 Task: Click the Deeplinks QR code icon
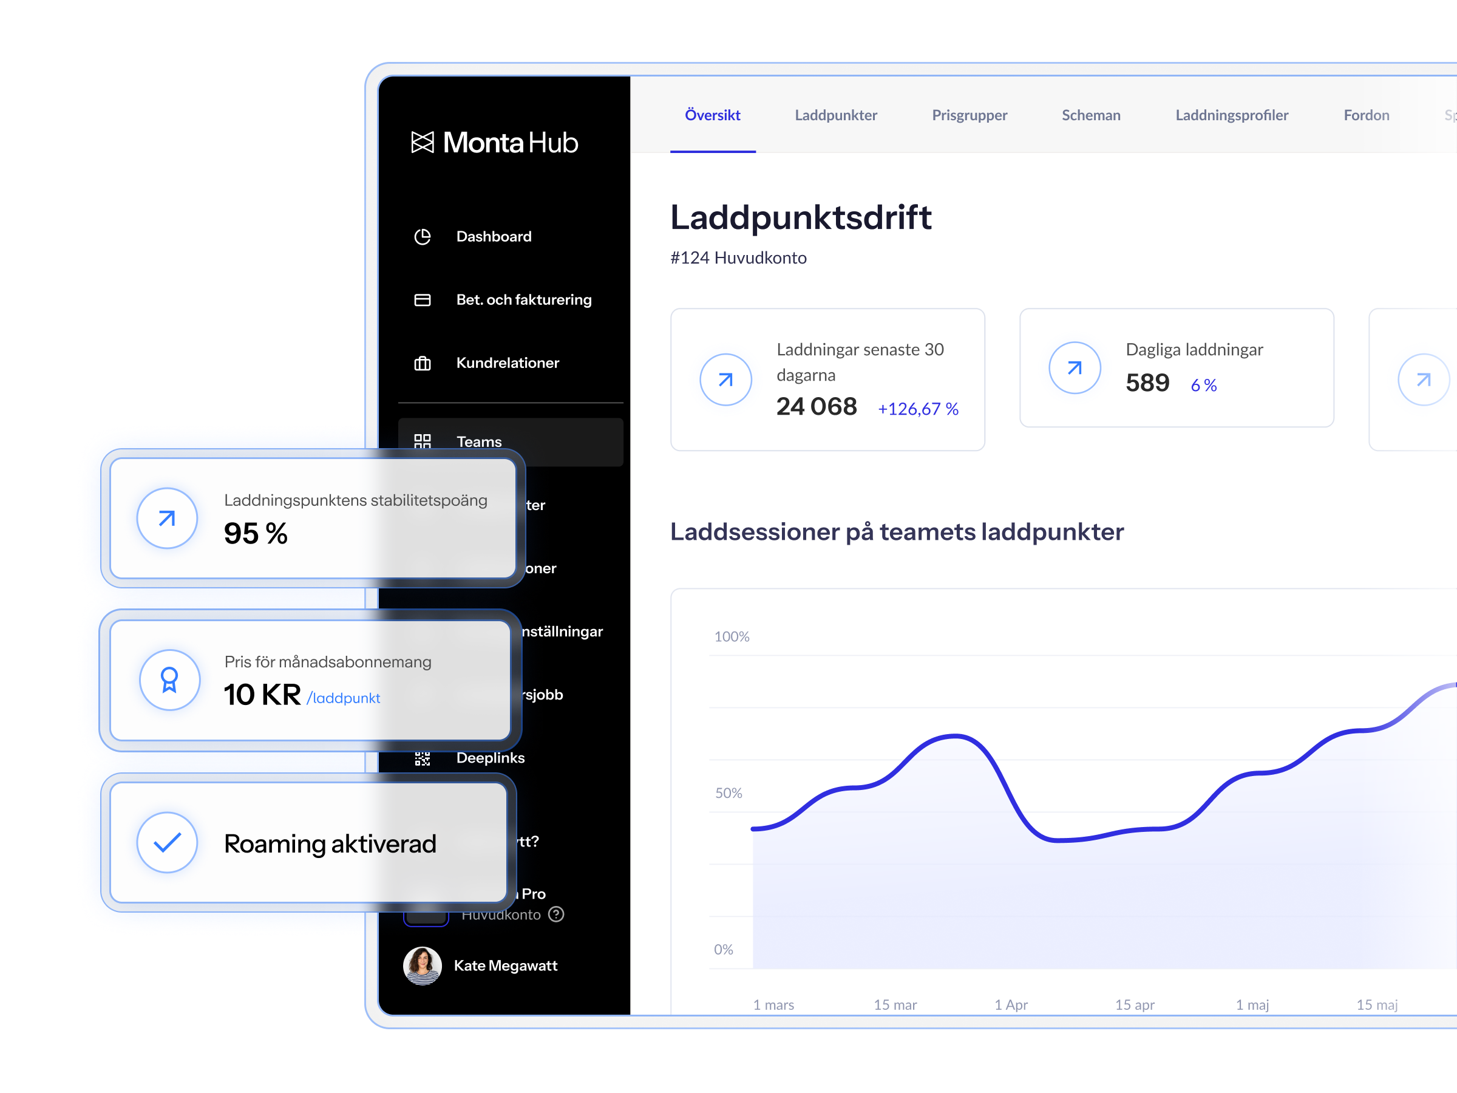tap(422, 758)
